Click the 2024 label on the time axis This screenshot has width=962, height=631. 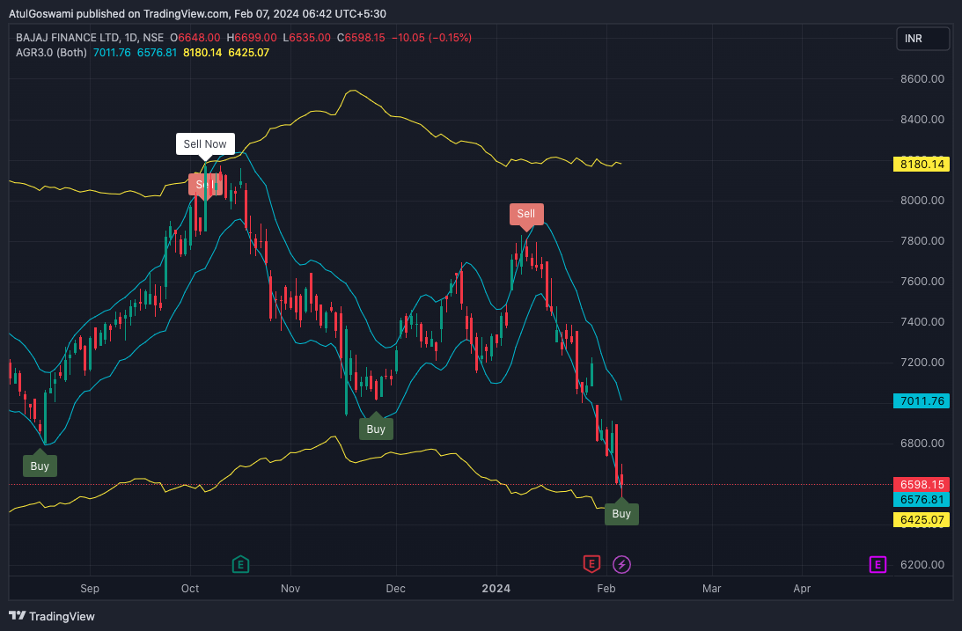[496, 589]
